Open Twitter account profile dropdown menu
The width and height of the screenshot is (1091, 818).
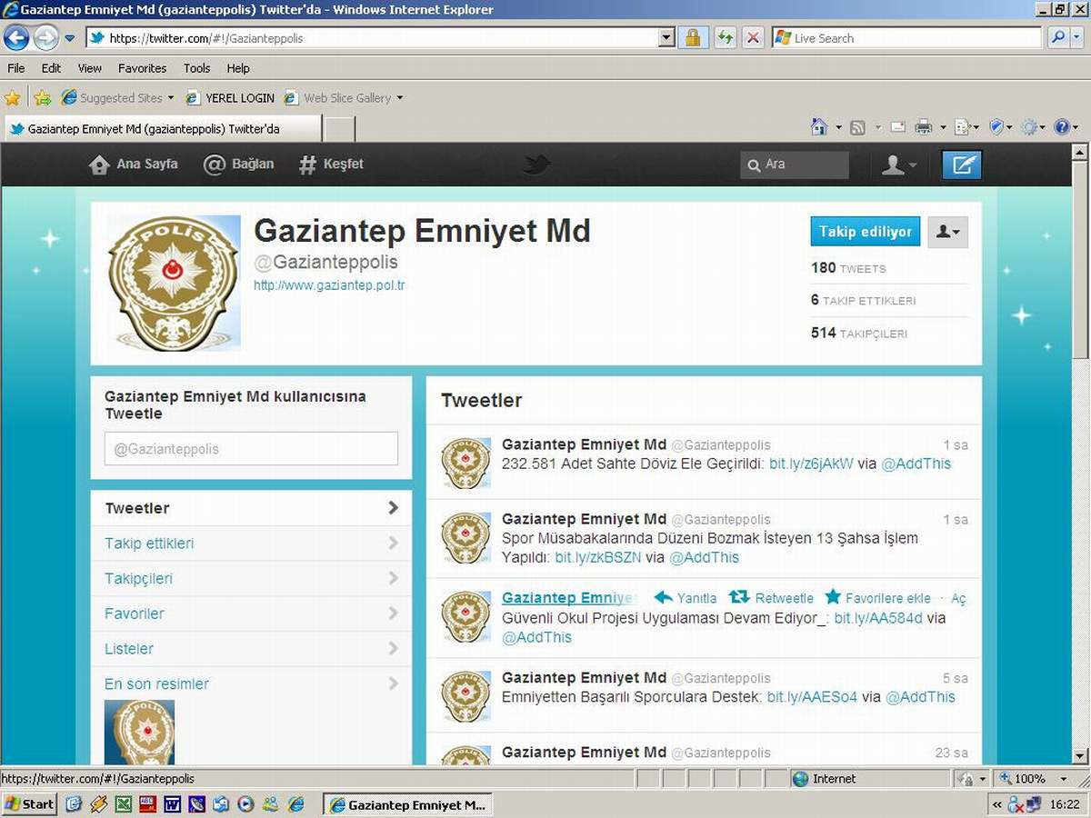coord(900,165)
